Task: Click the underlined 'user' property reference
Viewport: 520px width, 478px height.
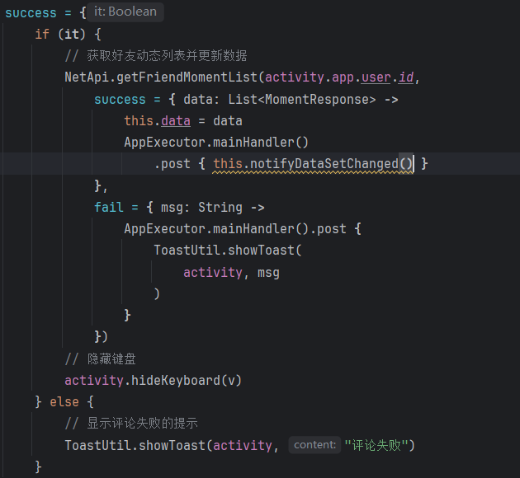Action: point(376,77)
